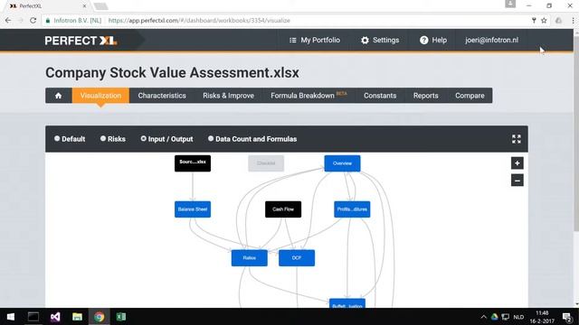Reload the browser page

pos(33,21)
